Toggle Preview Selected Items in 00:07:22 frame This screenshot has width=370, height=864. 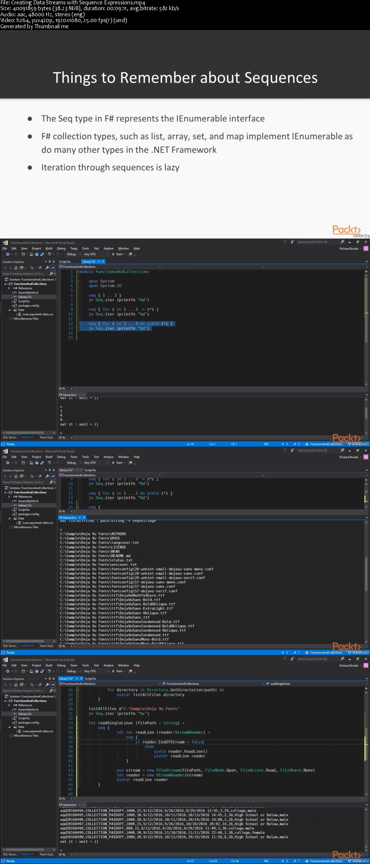(53, 685)
